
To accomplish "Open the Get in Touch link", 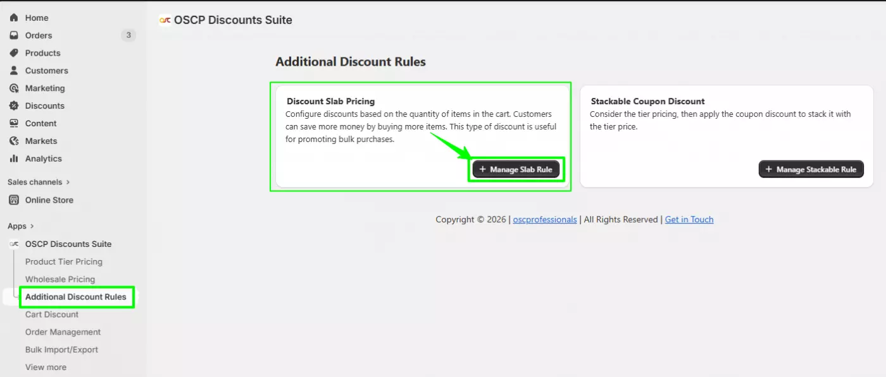I will (x=689, y=220).
